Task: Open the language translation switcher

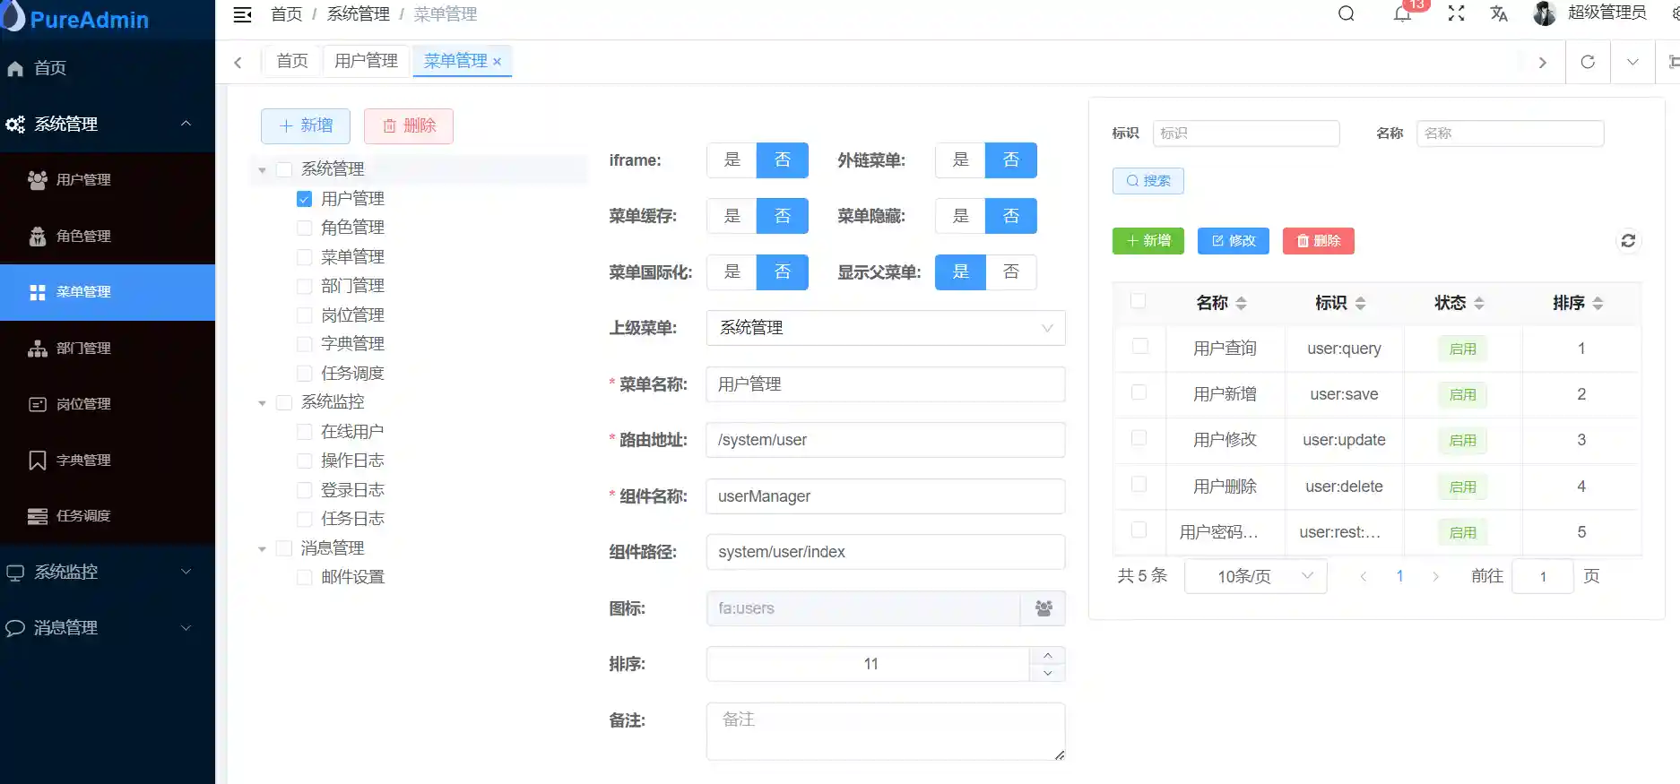Action: [1499, 13]
